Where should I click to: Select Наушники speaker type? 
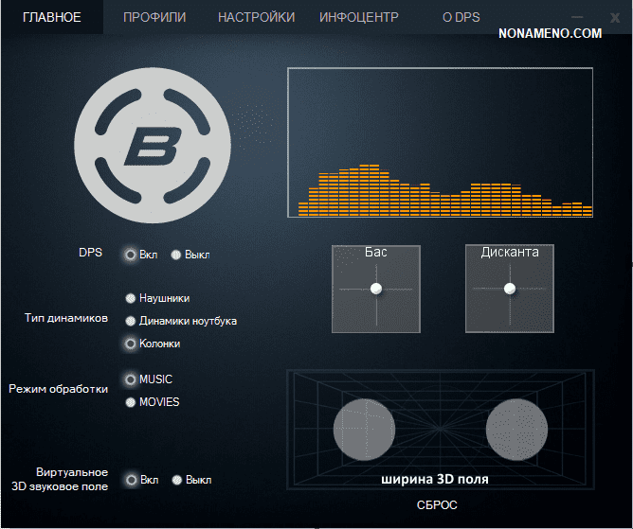click(131, 298)
